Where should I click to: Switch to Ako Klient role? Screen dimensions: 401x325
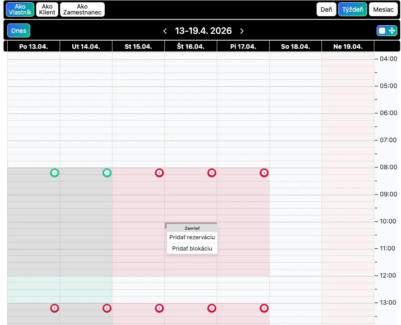click(x=47, y=9)
